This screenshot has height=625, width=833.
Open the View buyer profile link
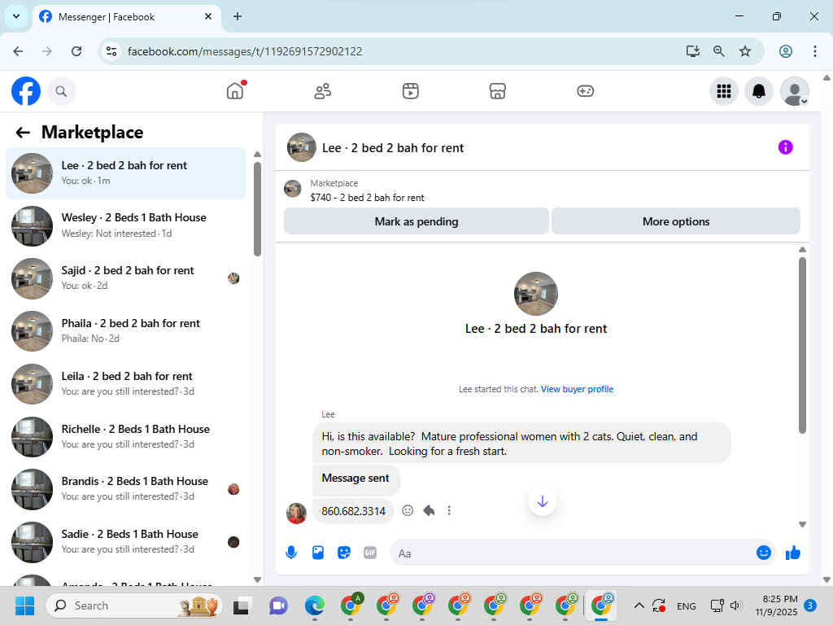point(577,389)
